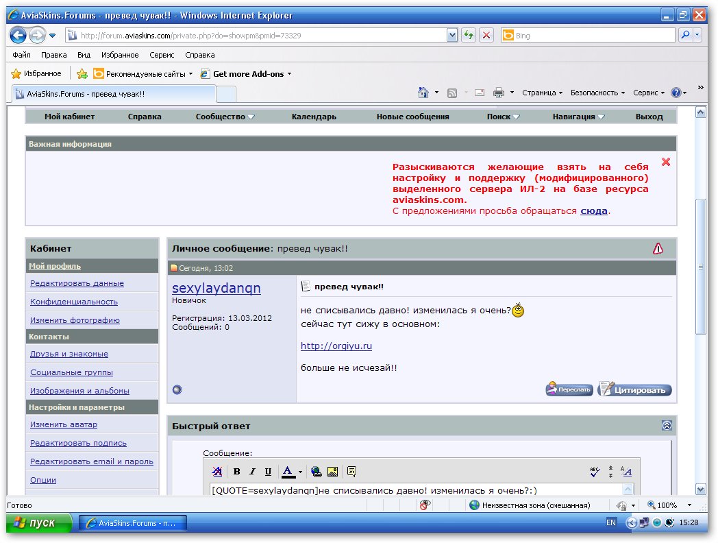The width and height of the screenshot is (718, 543).
Task: Click the user online status icon
Action: 177,389
